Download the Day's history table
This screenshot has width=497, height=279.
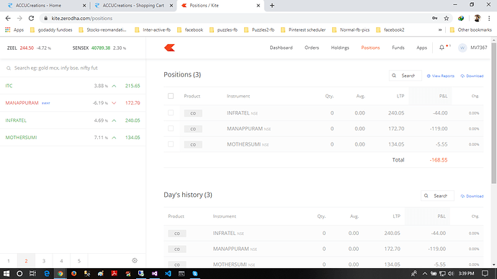click(472, 196)
